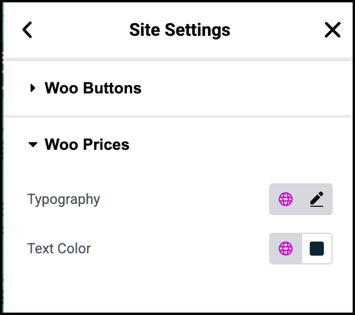Select the gray Typography control group
This screenshot has width=355, height=315.
pyautogui.click(x=301, y=199)
